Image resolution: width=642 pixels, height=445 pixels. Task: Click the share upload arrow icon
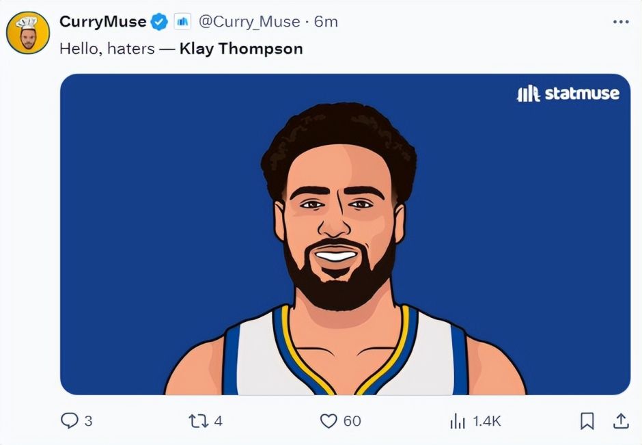click(x=620, y=421)
